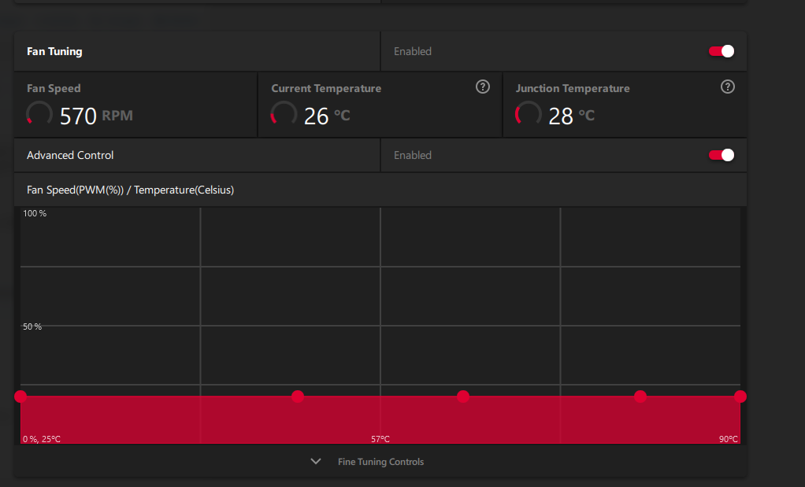Expand Fine Tuning Controls chevron
Screen dimensions: 805x487
click(316, 461)
